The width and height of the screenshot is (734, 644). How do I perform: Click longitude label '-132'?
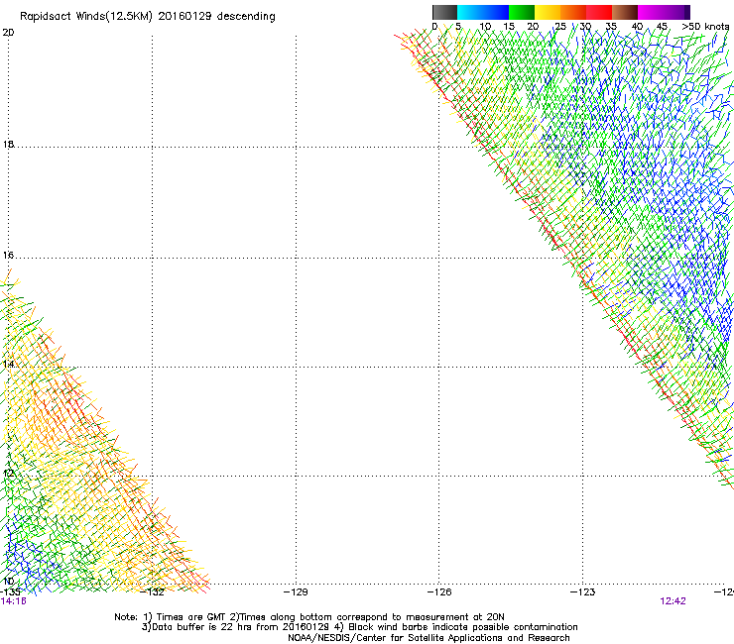point(152,592)
